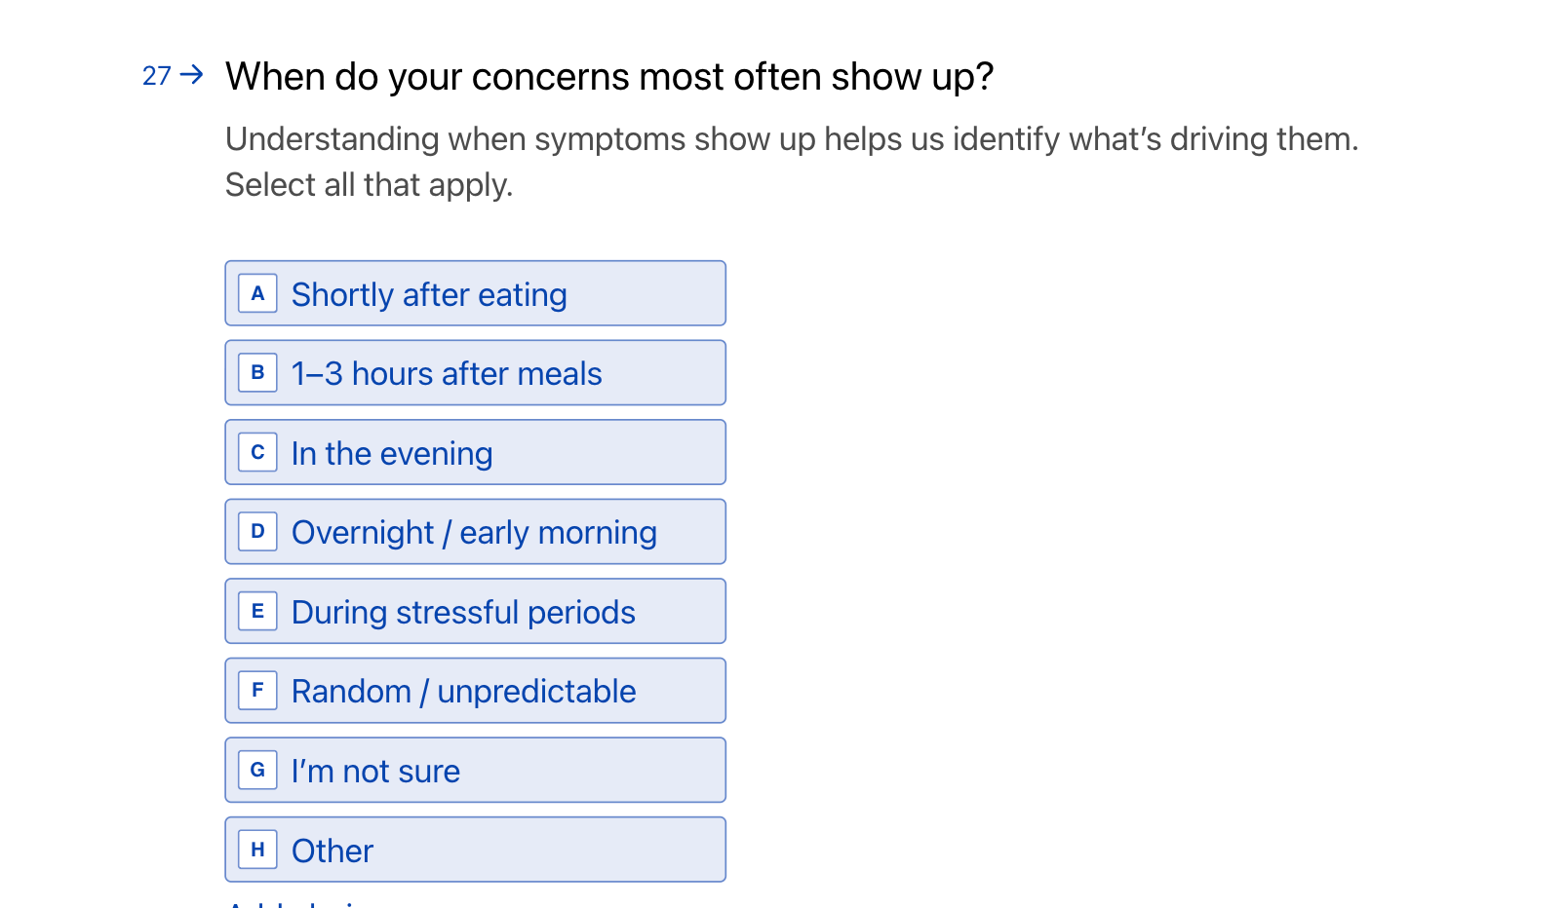
Task: Choose "In the evening" answer
Action: pos(475,453)
